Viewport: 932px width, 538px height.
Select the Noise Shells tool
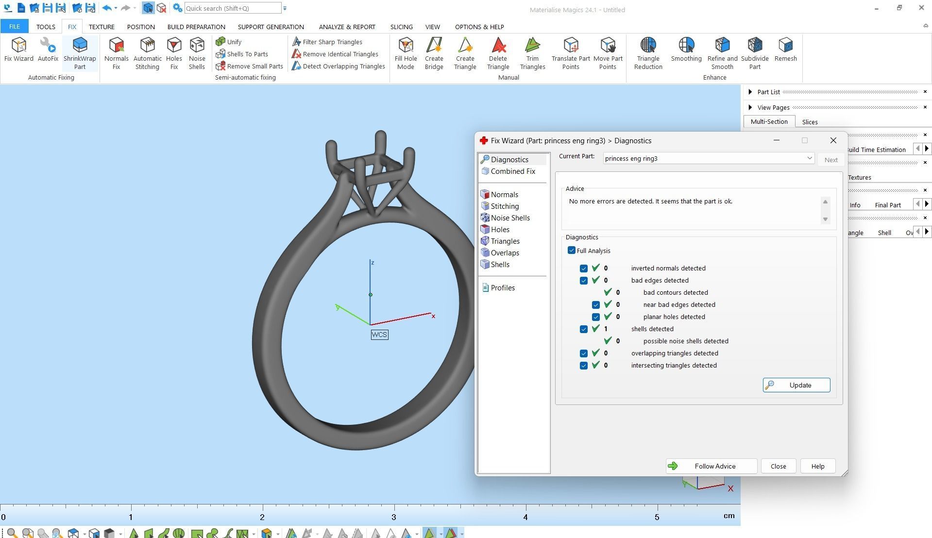click(x=197, y=53)
